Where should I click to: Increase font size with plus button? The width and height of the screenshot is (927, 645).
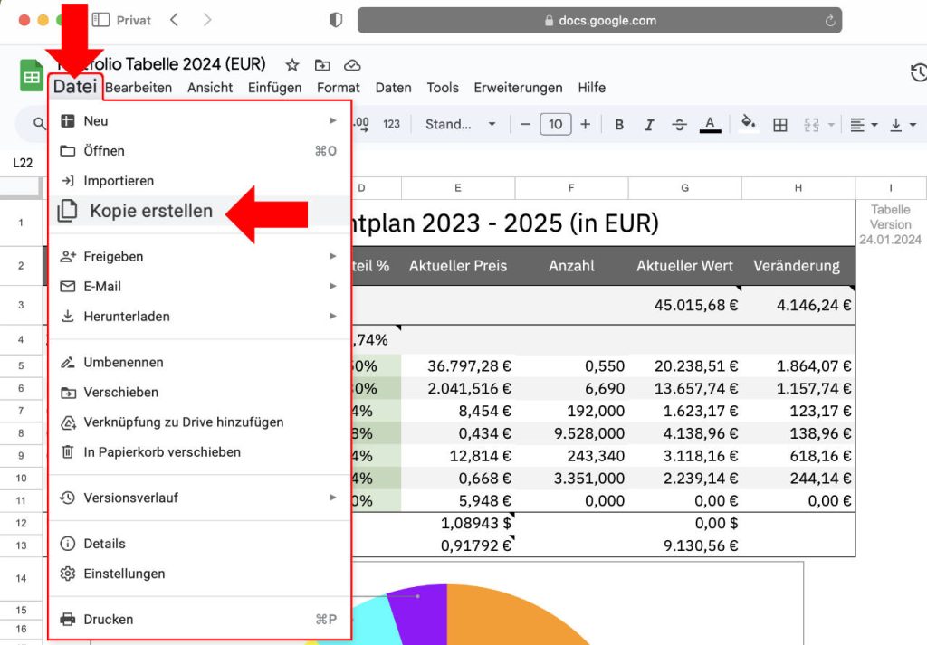(x=586, y=124)
